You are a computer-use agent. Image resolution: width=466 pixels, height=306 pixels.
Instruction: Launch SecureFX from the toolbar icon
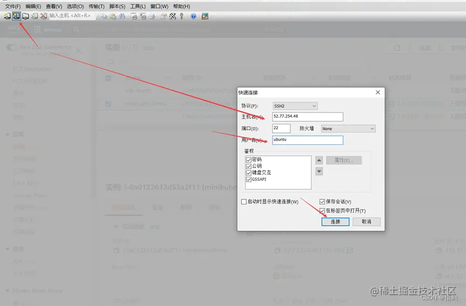205,16
